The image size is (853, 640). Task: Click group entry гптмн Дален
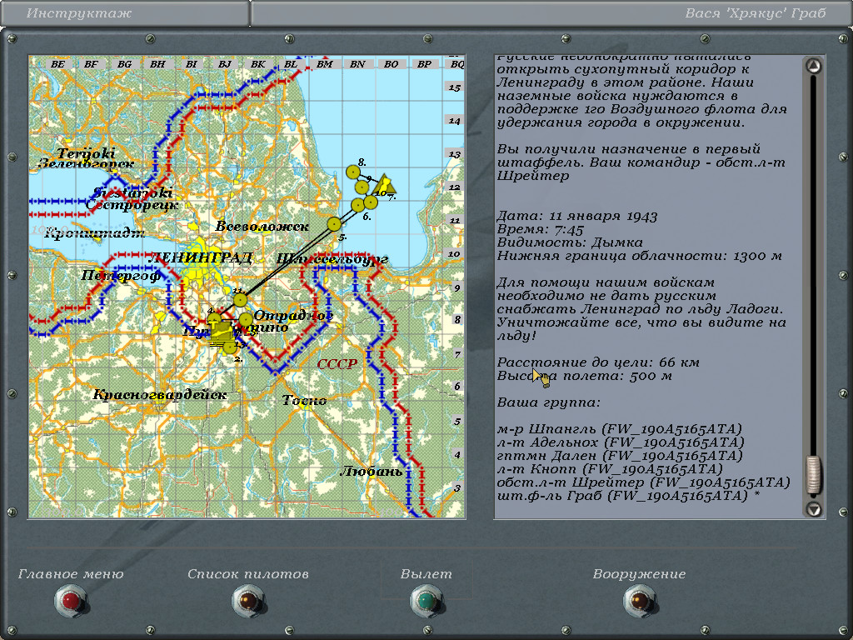click(x=620, y=456)
